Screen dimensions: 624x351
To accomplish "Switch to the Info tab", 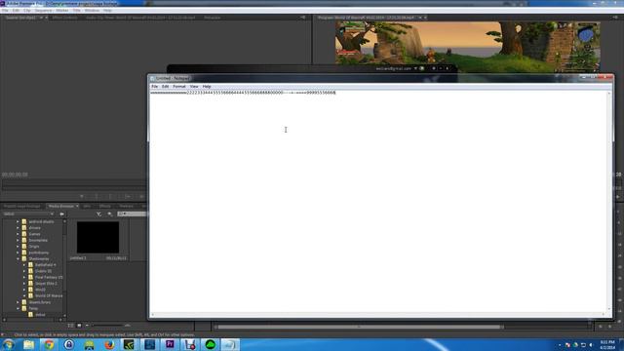I will pyautogui.click(x=87, y=206).
